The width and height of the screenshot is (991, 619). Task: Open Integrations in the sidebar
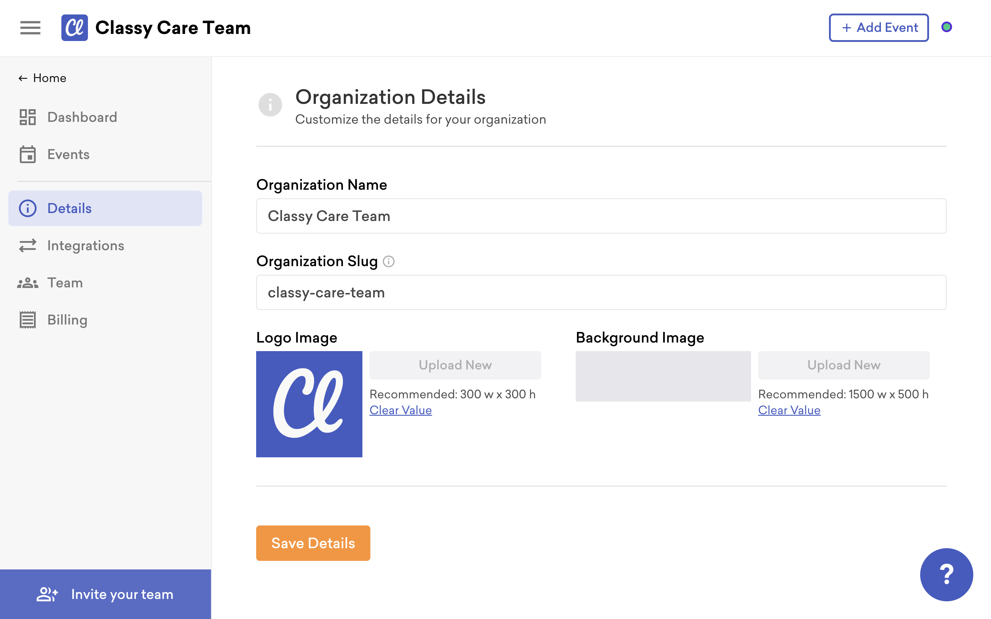pyautogui.click(x=105, y=246)
